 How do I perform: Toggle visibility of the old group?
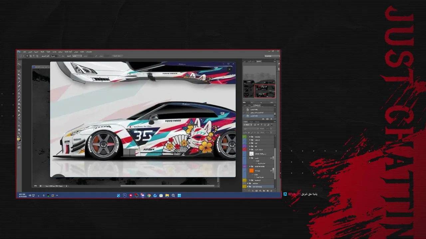[x=245, y=146]
